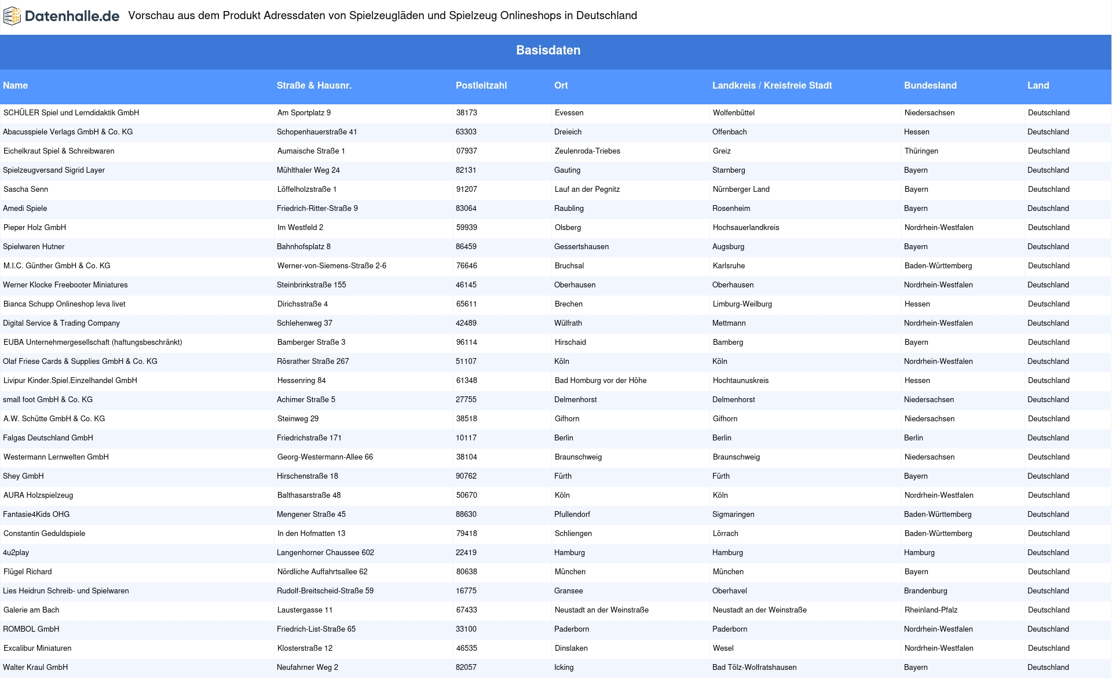Click the Basisdaten section header
This screenshot has height=678, width=1112.
click(x=548, y=50)
